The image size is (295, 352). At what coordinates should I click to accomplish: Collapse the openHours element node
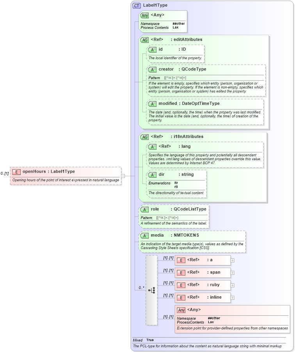[123, 176]
